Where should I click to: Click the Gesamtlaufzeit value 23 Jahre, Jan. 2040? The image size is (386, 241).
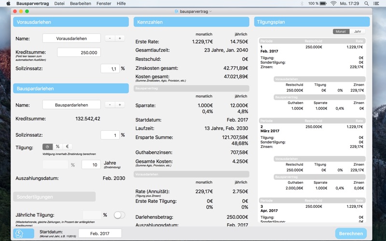(226, 50)
